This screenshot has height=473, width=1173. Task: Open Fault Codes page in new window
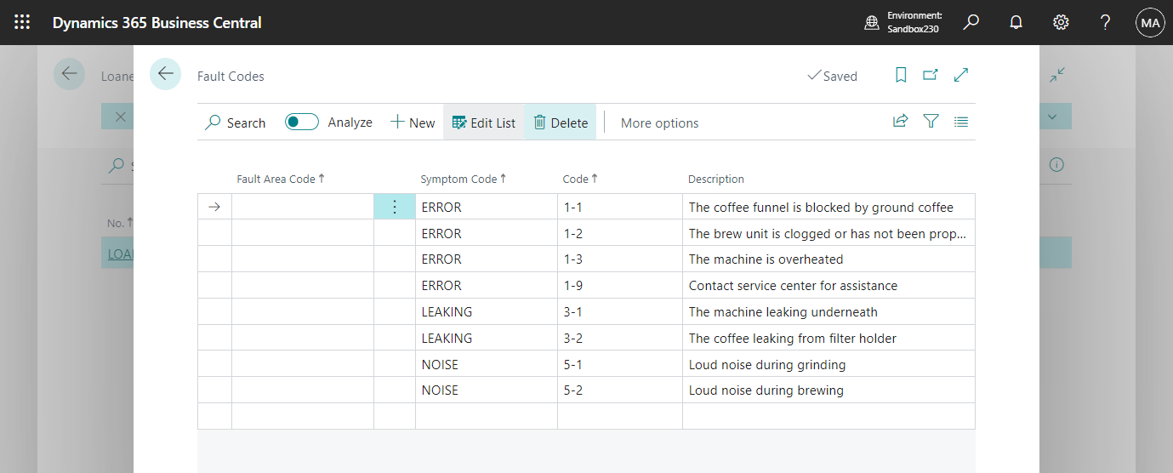pos(931,75)
